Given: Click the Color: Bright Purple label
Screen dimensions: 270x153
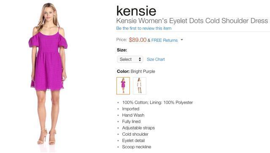Looking at the screenshot, I should click(136, 71).
